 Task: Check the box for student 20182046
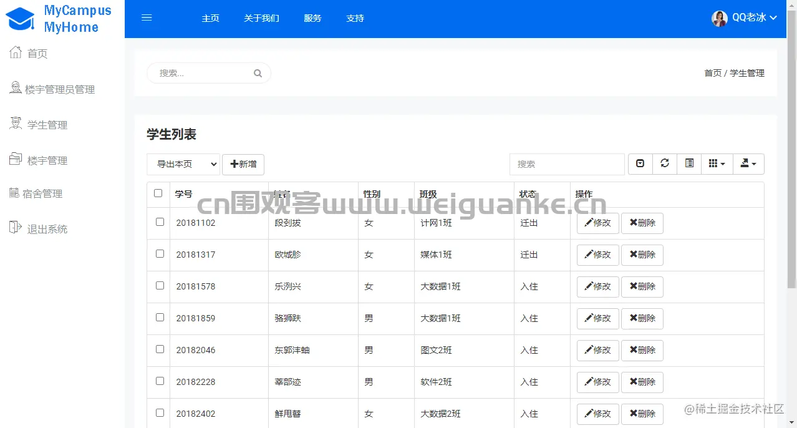pyautogui.click(x=160, y=349)
